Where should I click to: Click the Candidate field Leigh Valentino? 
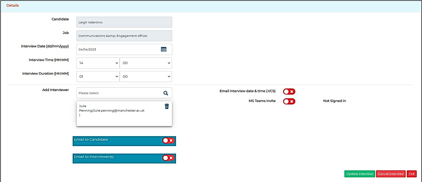[x=124, y=22]
